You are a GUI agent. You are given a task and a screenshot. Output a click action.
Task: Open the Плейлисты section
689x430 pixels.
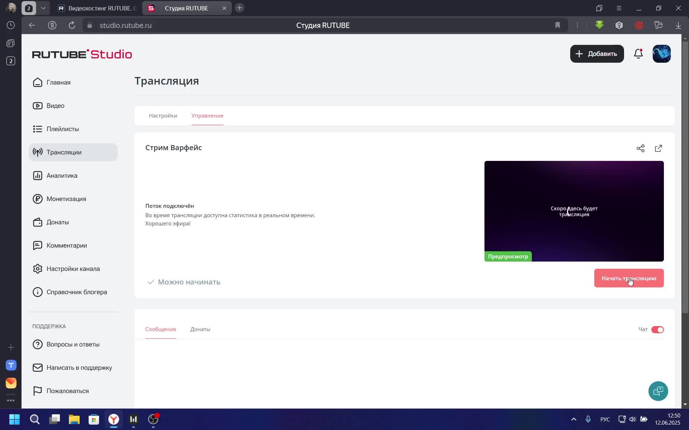63,129
